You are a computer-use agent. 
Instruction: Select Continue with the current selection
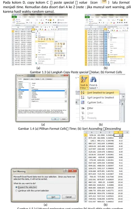(x=32, y=191)
